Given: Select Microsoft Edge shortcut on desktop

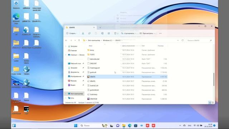Looking at the screenshot, I should click(x=16, y=18).
